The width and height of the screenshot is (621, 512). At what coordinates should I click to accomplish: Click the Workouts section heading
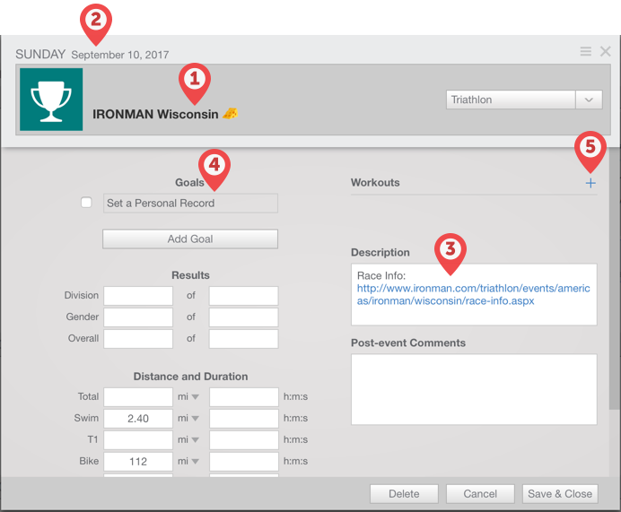(x=375, y=183)
